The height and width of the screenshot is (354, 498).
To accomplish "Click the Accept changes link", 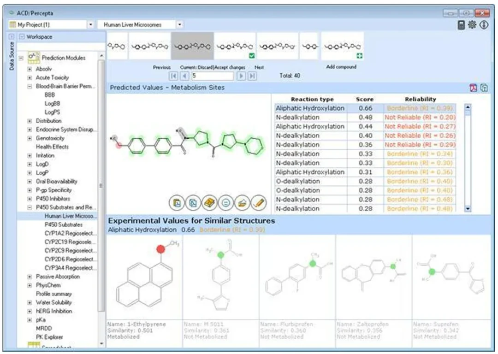I will click(230, 67).
